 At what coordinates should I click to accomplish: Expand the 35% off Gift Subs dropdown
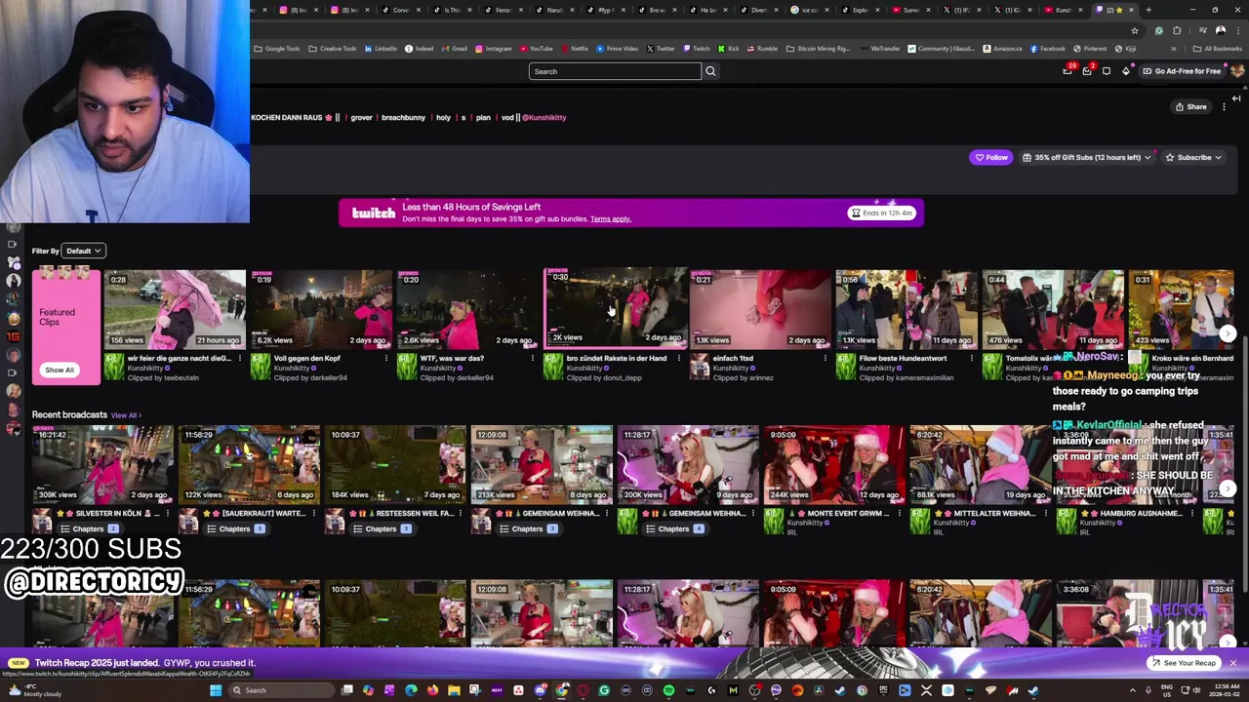[x=1086, y=157]
